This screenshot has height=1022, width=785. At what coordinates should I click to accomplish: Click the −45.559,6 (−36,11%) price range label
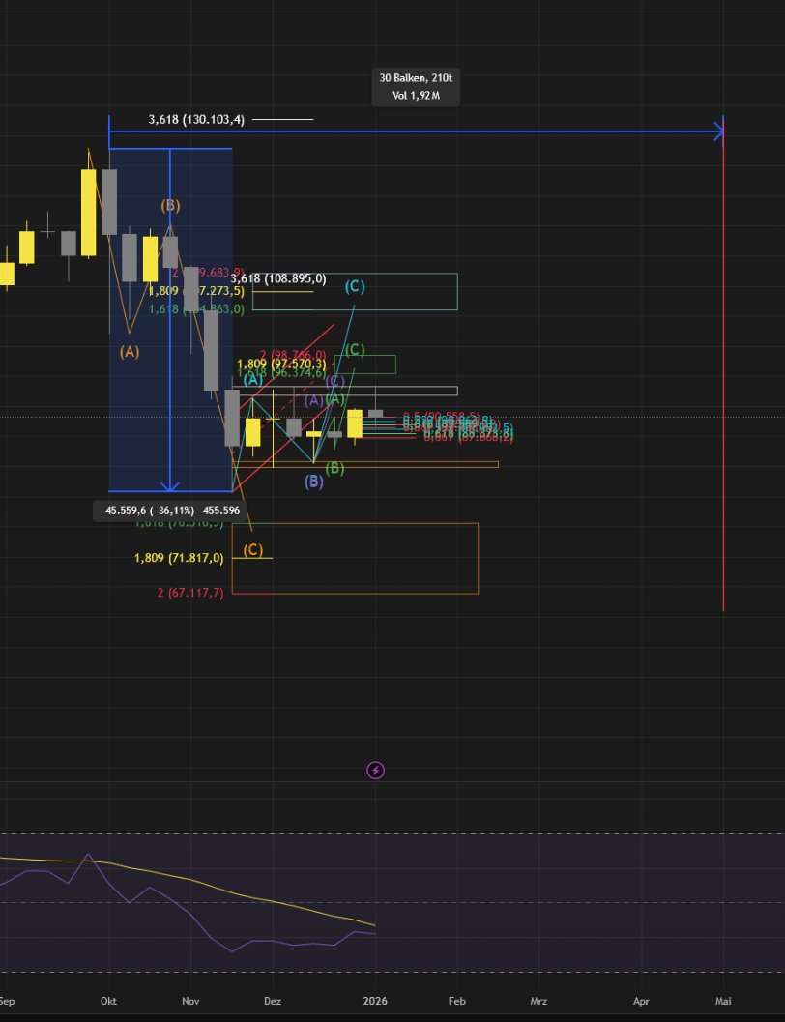click(x=169, y=511)
